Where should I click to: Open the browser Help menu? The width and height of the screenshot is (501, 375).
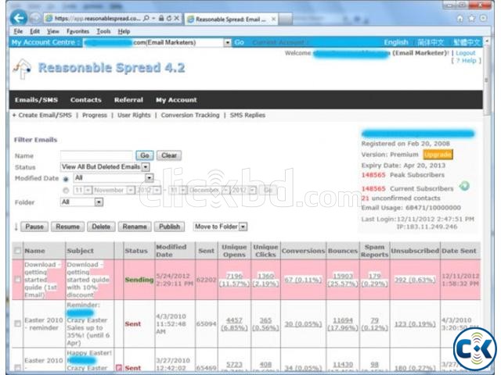pyautogui.click(x=124, y=31)
